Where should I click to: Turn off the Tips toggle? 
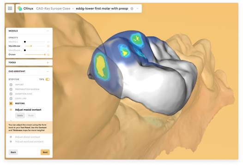pyautogui.click(x=48, y=79)
